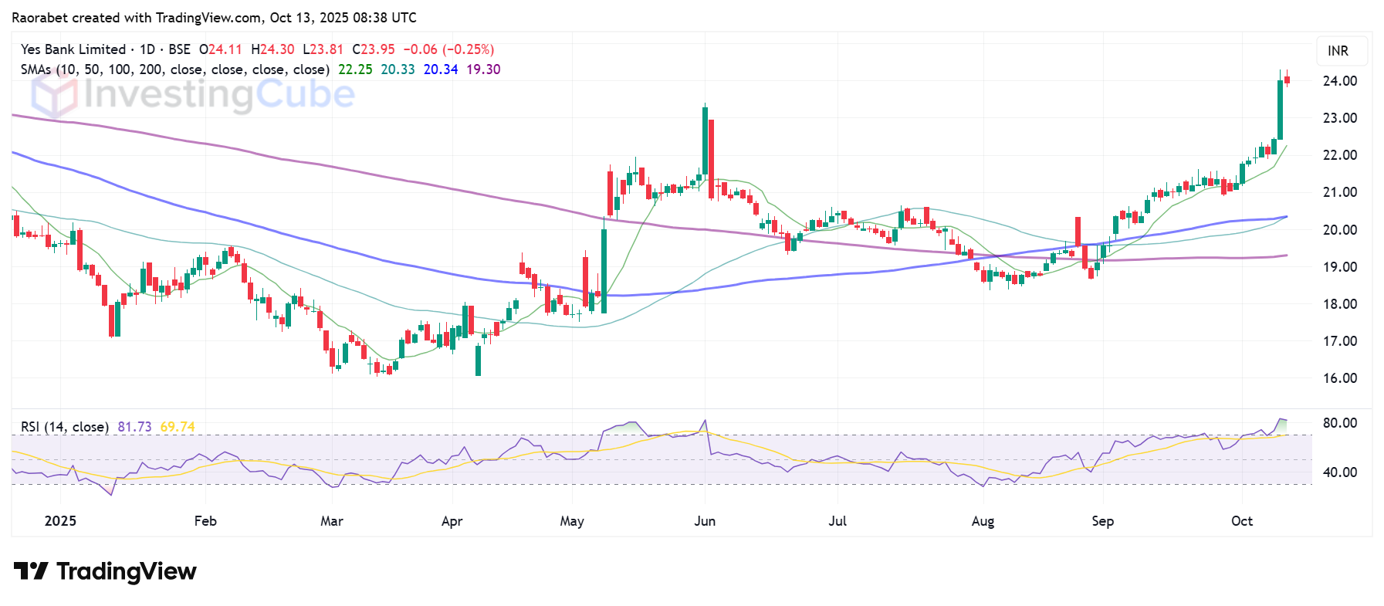The height and width of the screenshot is (606, 1384).
Task: Click the yellow RSI average value 69.74
Action: tap(178, 427)
